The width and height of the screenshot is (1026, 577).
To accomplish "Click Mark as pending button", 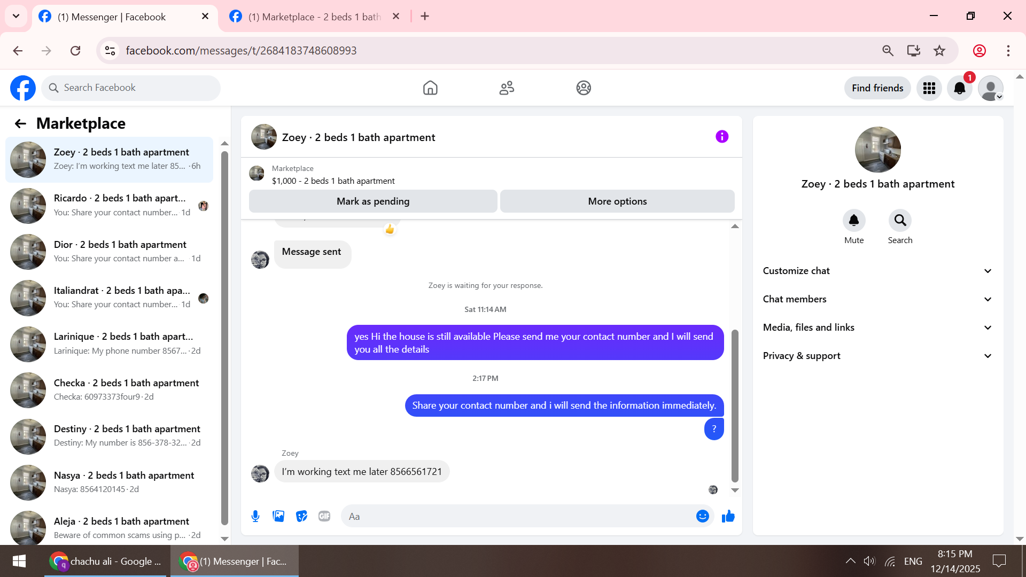I will [373, 201].
